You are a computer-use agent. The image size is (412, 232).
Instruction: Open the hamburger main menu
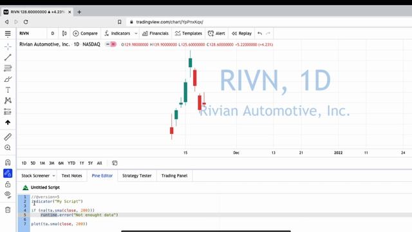click(x=8, y=34)
